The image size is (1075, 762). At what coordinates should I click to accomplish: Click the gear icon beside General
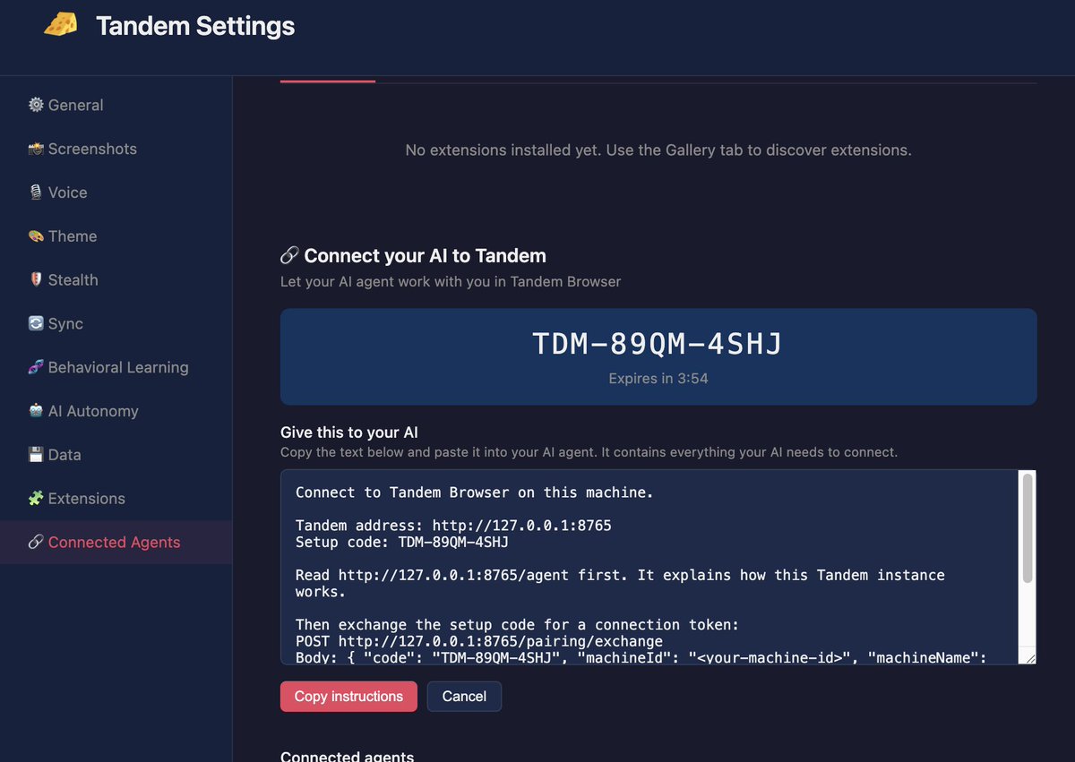coord(36,105)
